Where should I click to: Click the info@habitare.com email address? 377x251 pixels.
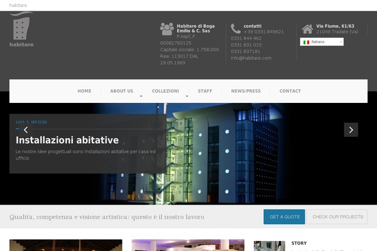251,58
